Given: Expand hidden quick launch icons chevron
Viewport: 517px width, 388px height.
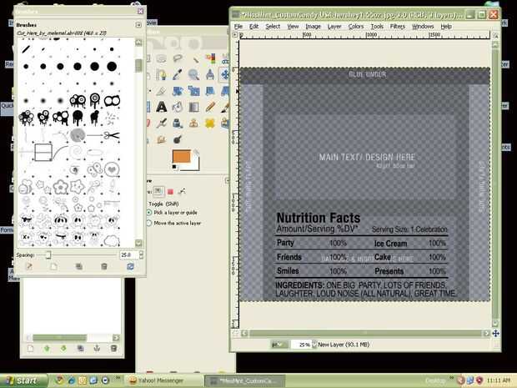Looking at the screenshot, I should coord(118,378).
